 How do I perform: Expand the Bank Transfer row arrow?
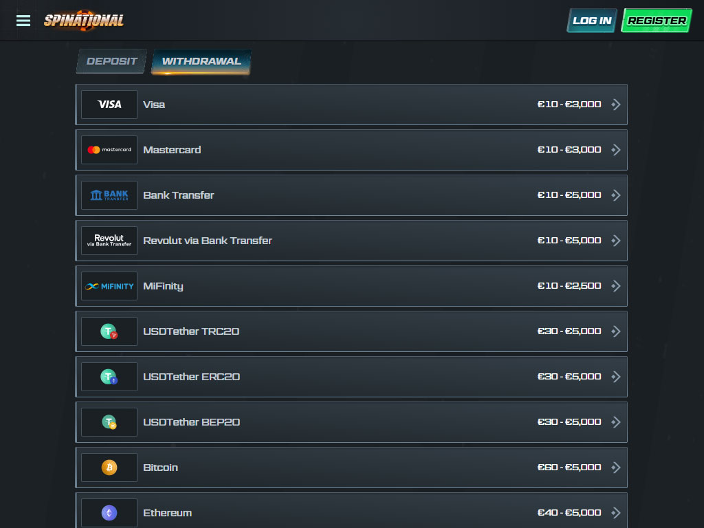616,195
